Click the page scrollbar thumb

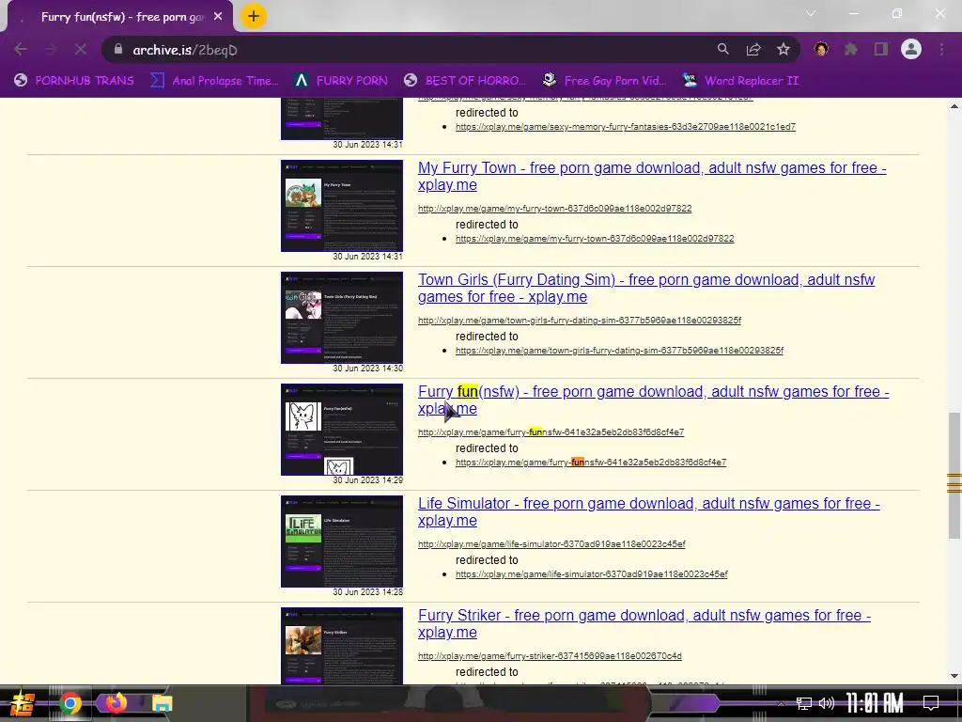[x=954, y=476]
